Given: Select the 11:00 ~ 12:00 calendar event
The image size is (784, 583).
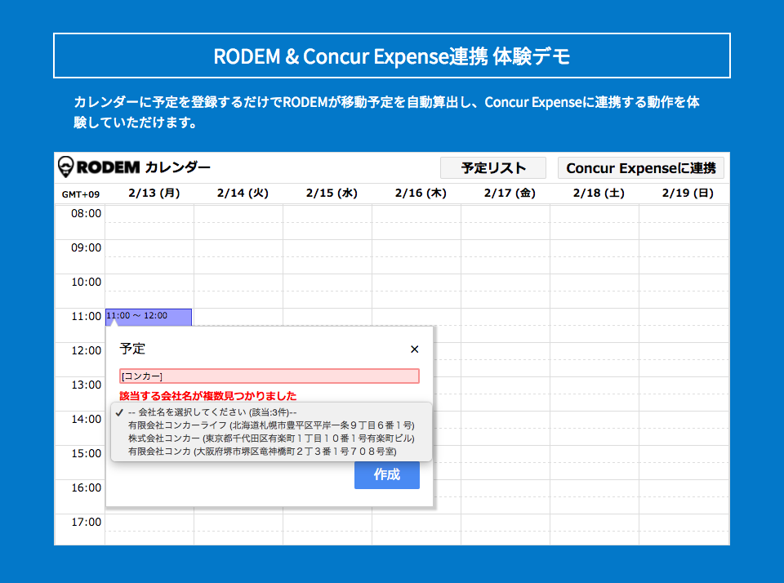Looking at the screenshot, I should (149, 317).
